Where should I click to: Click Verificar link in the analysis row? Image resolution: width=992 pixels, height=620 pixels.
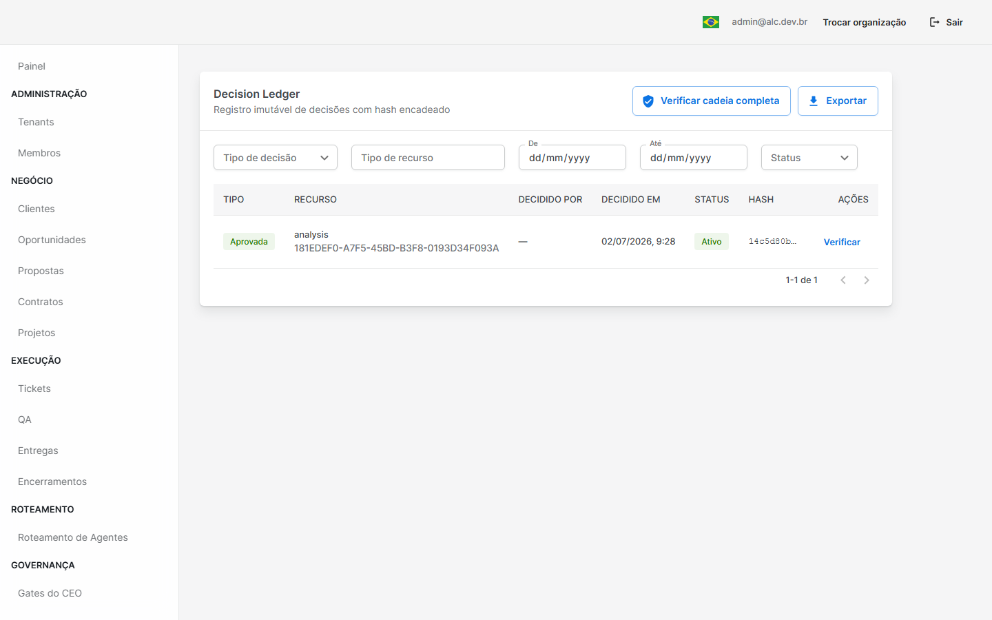[842, 242]
